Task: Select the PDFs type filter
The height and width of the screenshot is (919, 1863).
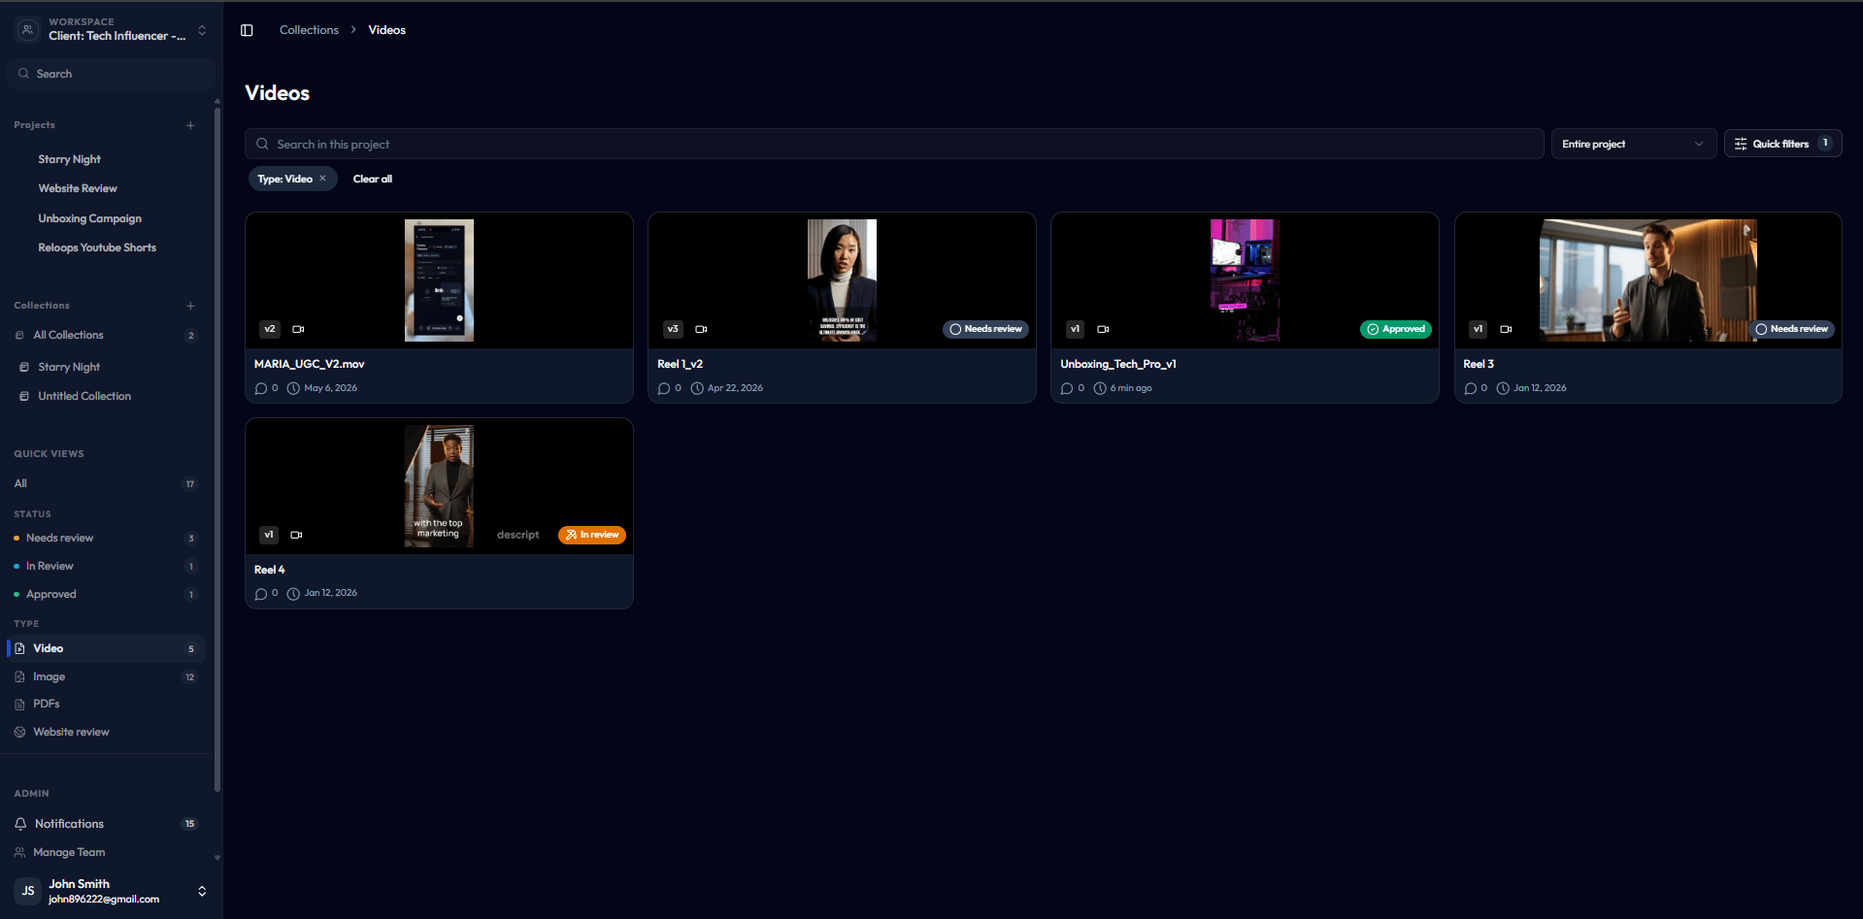Action: point(106,704)
